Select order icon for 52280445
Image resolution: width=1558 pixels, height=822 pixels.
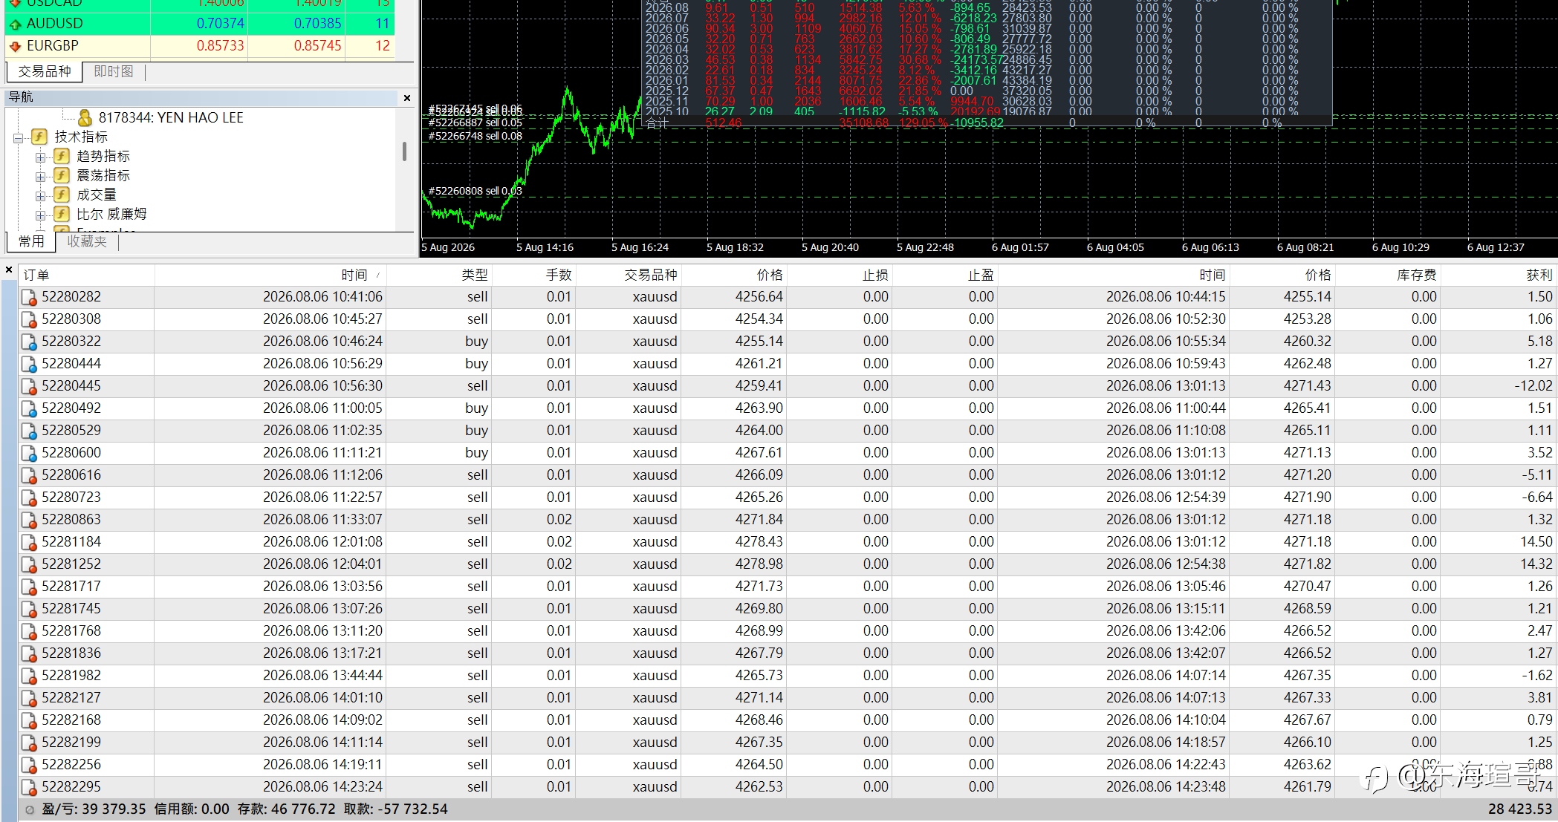29,386
